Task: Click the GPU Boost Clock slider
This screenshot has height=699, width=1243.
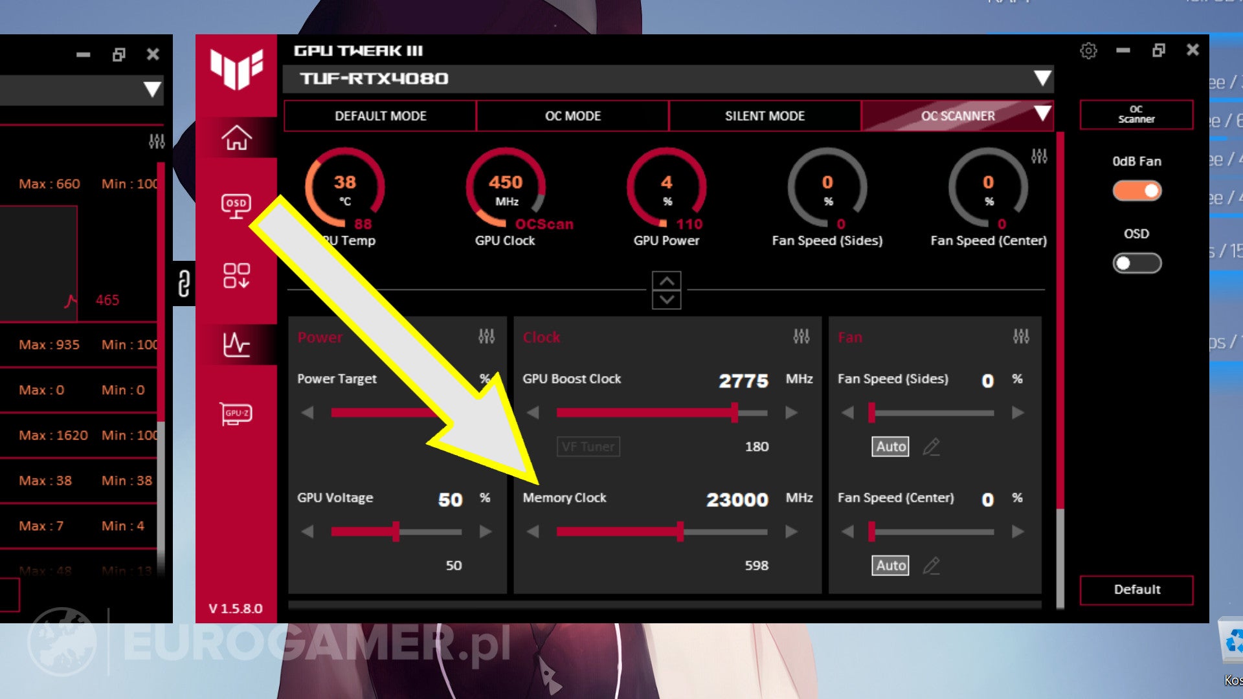Action: (662, 413)
